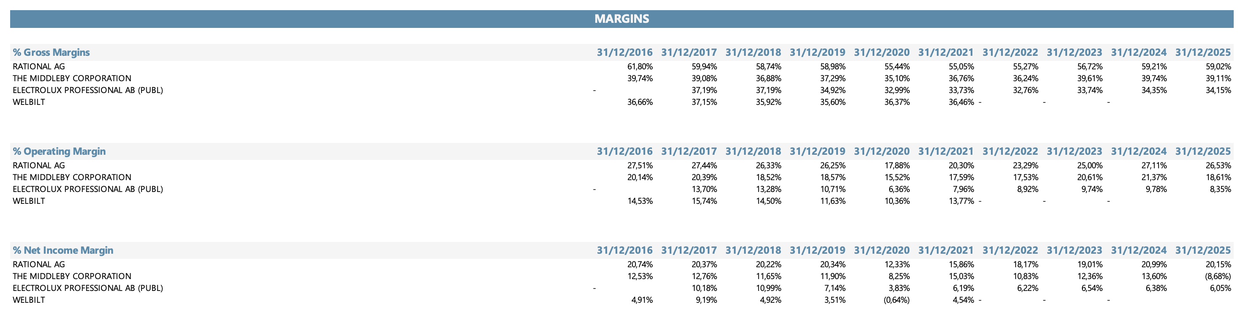
Task: Select the % Net Income Margin header
Action: tap(63, 250)
